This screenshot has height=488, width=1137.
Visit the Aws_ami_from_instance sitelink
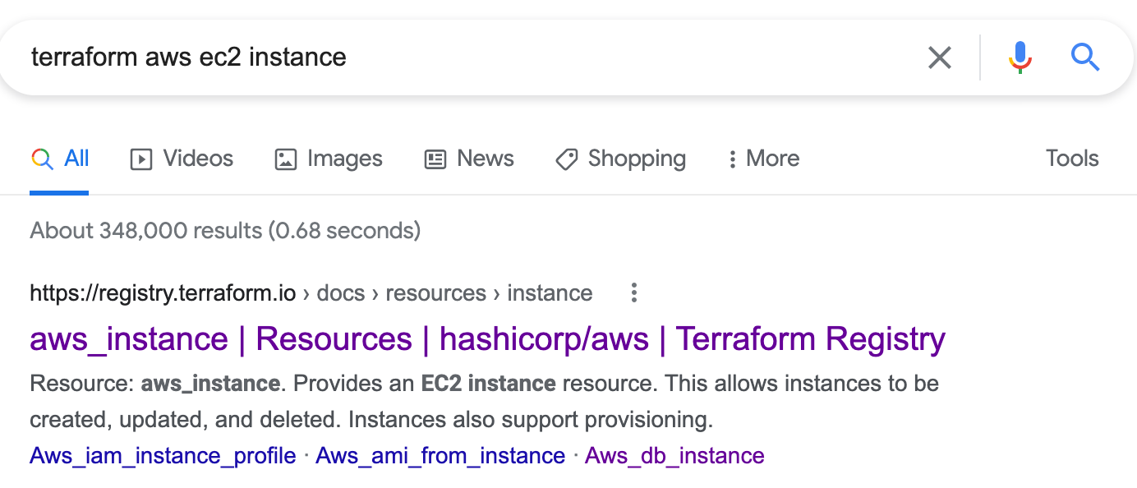(x=440, y=455)
